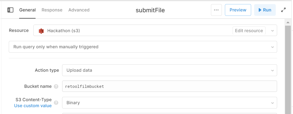293x114 pixels.
Task: Expand the query editor to full size
Action: pyautogui.click(x=283, y=10)
